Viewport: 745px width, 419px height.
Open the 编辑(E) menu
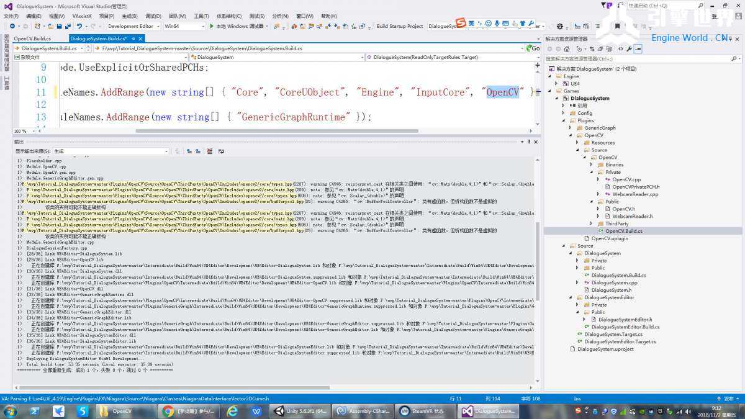(34, 16)
